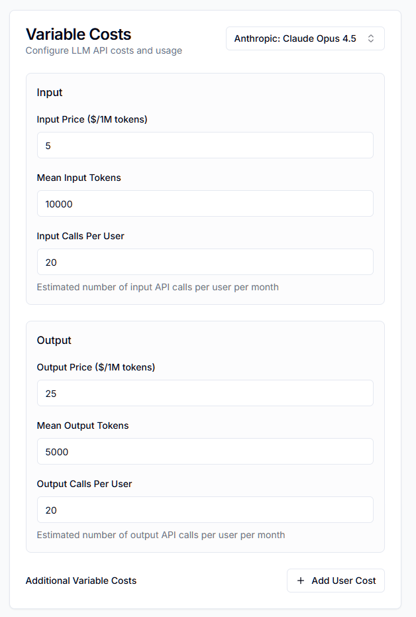Click the Mean Output Tokens field showing 5000
The height and width of the screenshot is (617, 416).
pyautogui.click(x=205, y=451)
